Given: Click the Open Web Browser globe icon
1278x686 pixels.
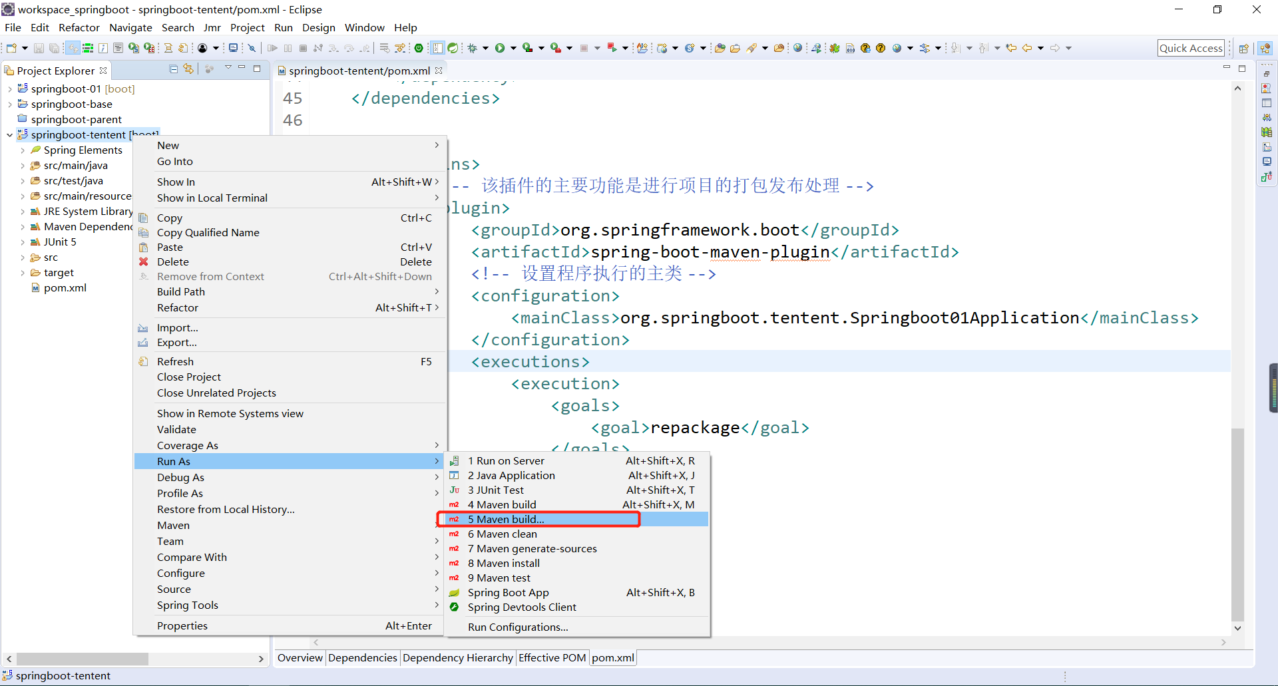Looking at the screenshot, I should (x=797, y=48).
